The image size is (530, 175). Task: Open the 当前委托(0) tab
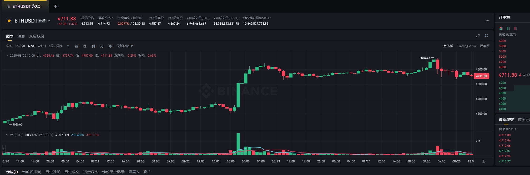coord(32,172)
